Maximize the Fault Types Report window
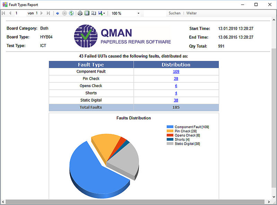Screen dimensions: 277x205 [x=256, y=5]
